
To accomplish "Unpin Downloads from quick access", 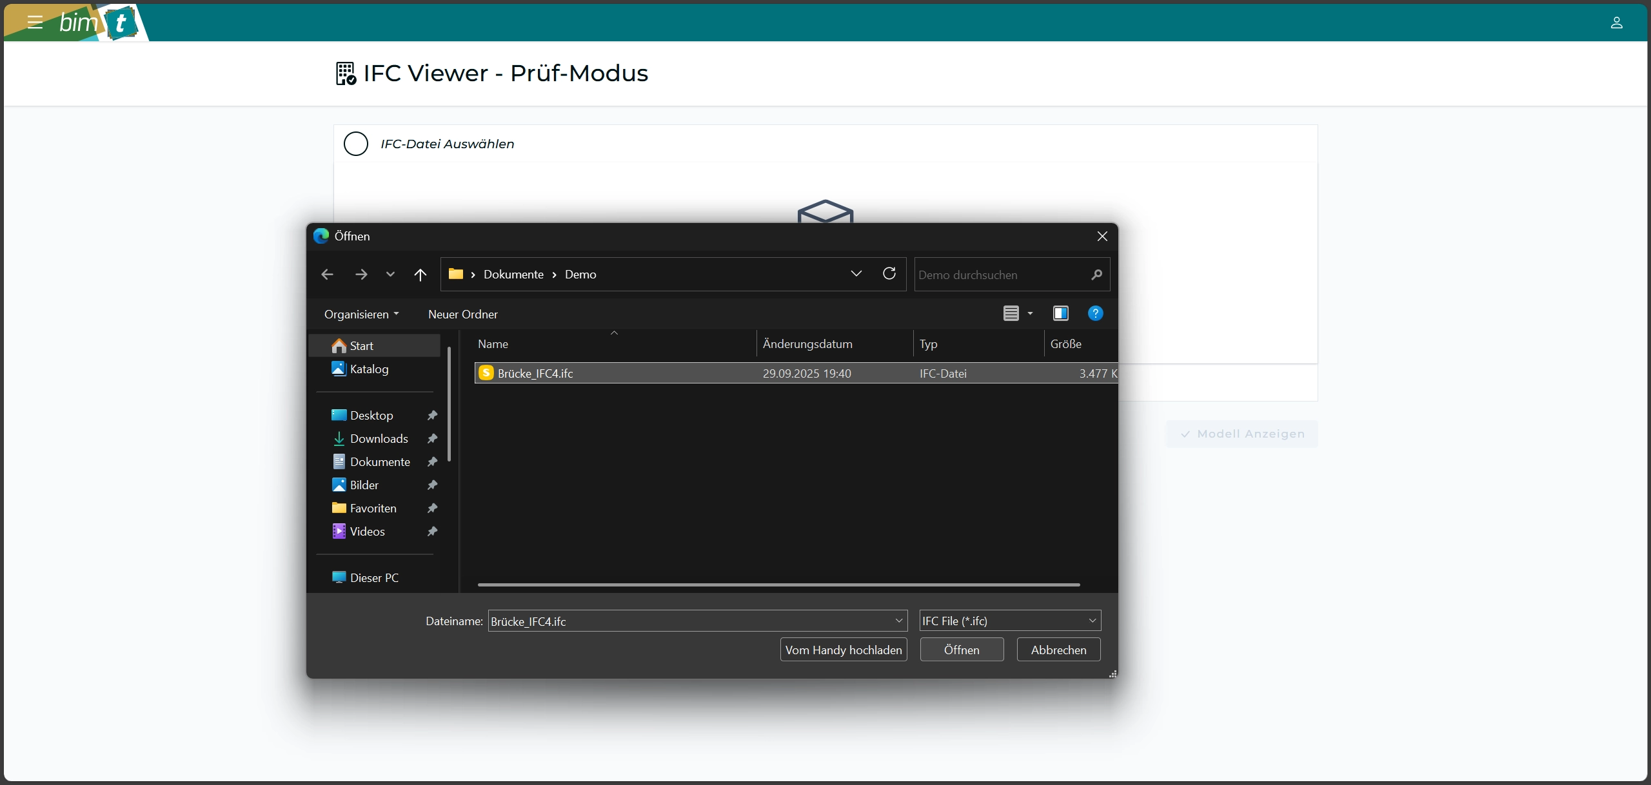I will point(432,439).
